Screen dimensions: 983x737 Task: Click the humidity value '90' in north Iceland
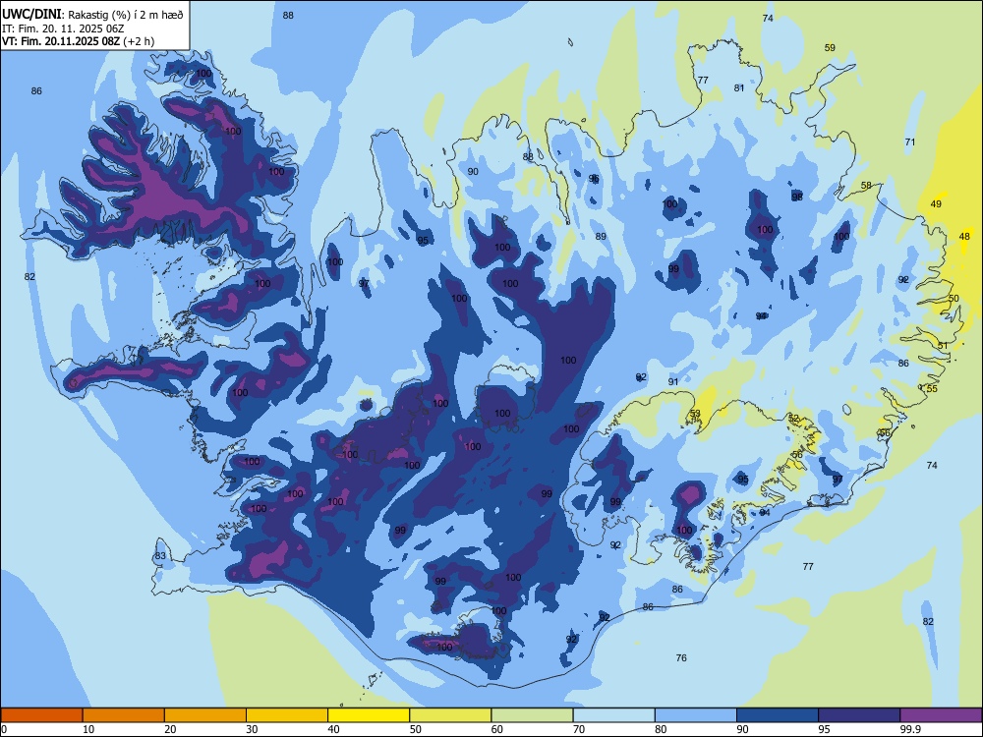pyautogui.click(x=473, y=172)
